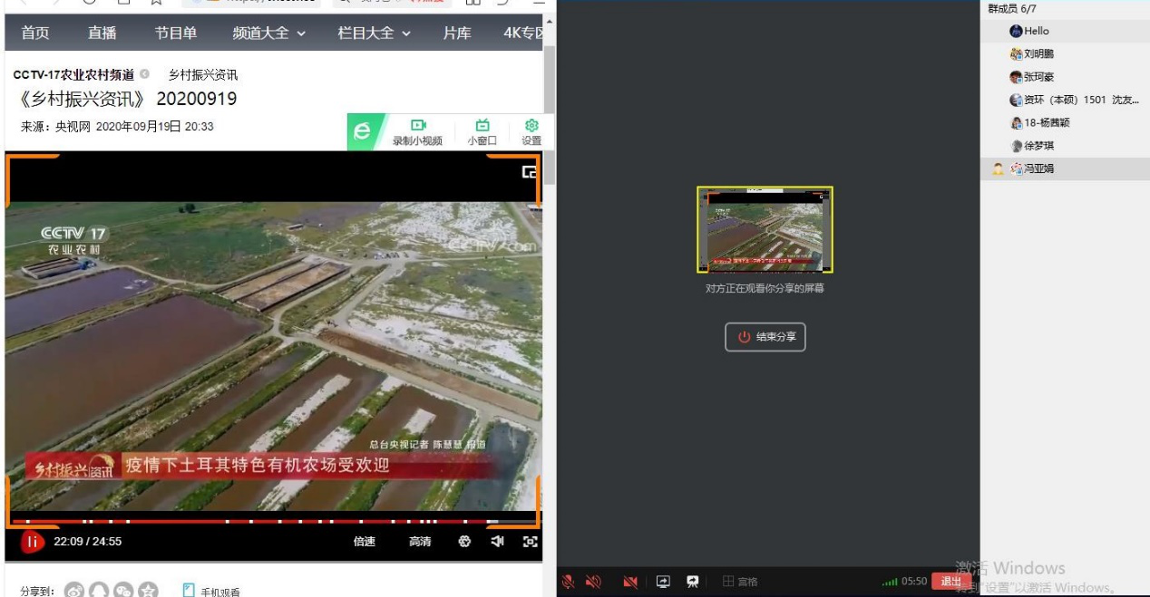The width and height of the screenshot is (1150, 597).
Task: Open the 高清 video quality menu
Action: click(420, 542)
